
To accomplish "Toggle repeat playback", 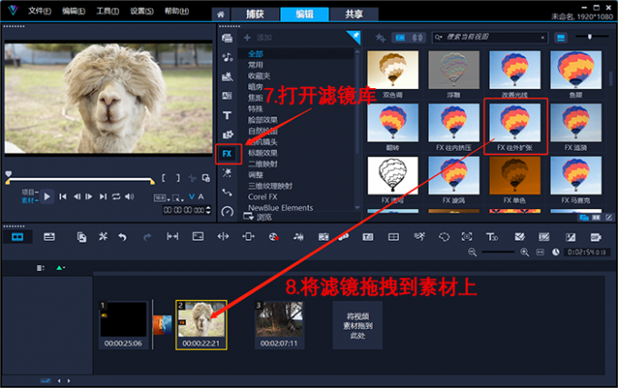I will (116, 196).
